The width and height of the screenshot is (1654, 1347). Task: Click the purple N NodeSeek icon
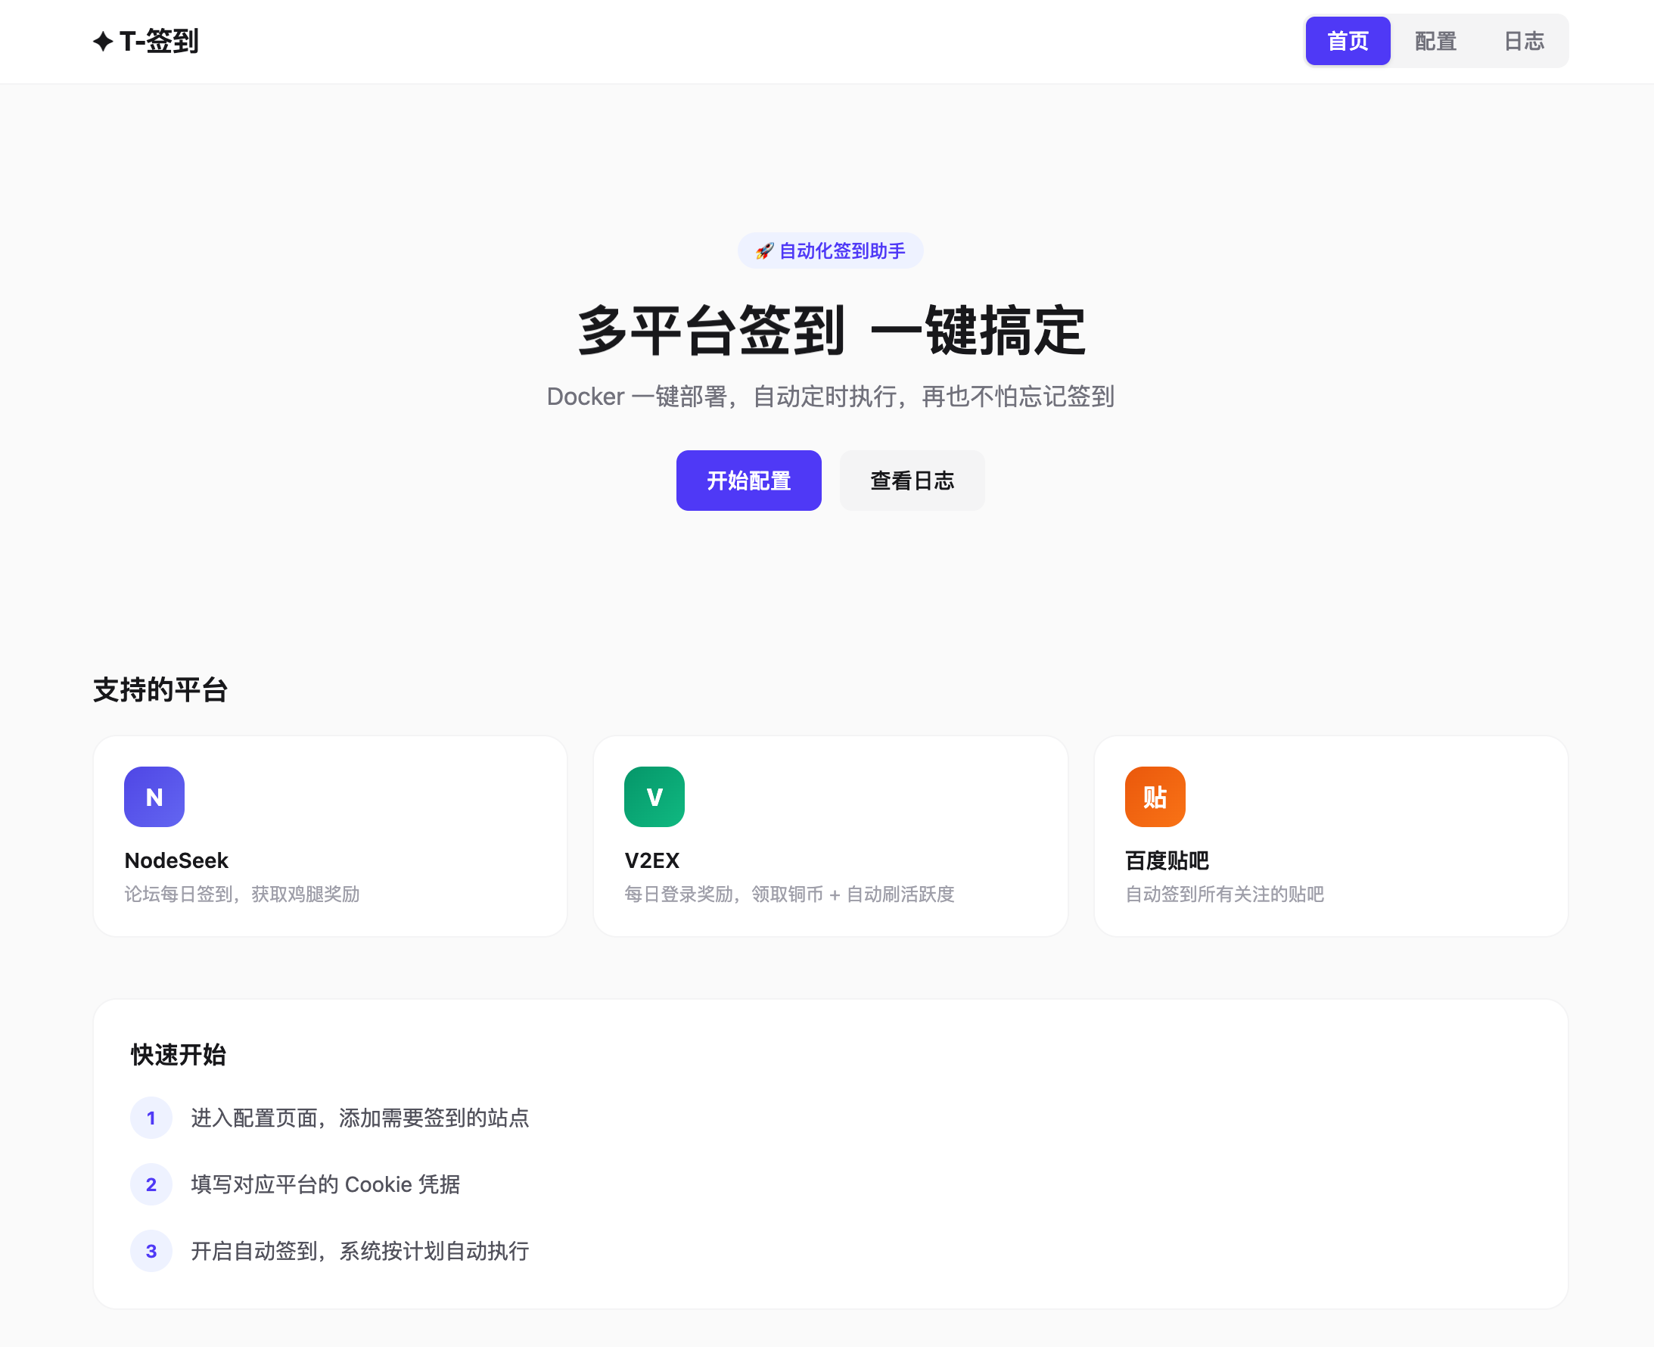click(154, 797)
